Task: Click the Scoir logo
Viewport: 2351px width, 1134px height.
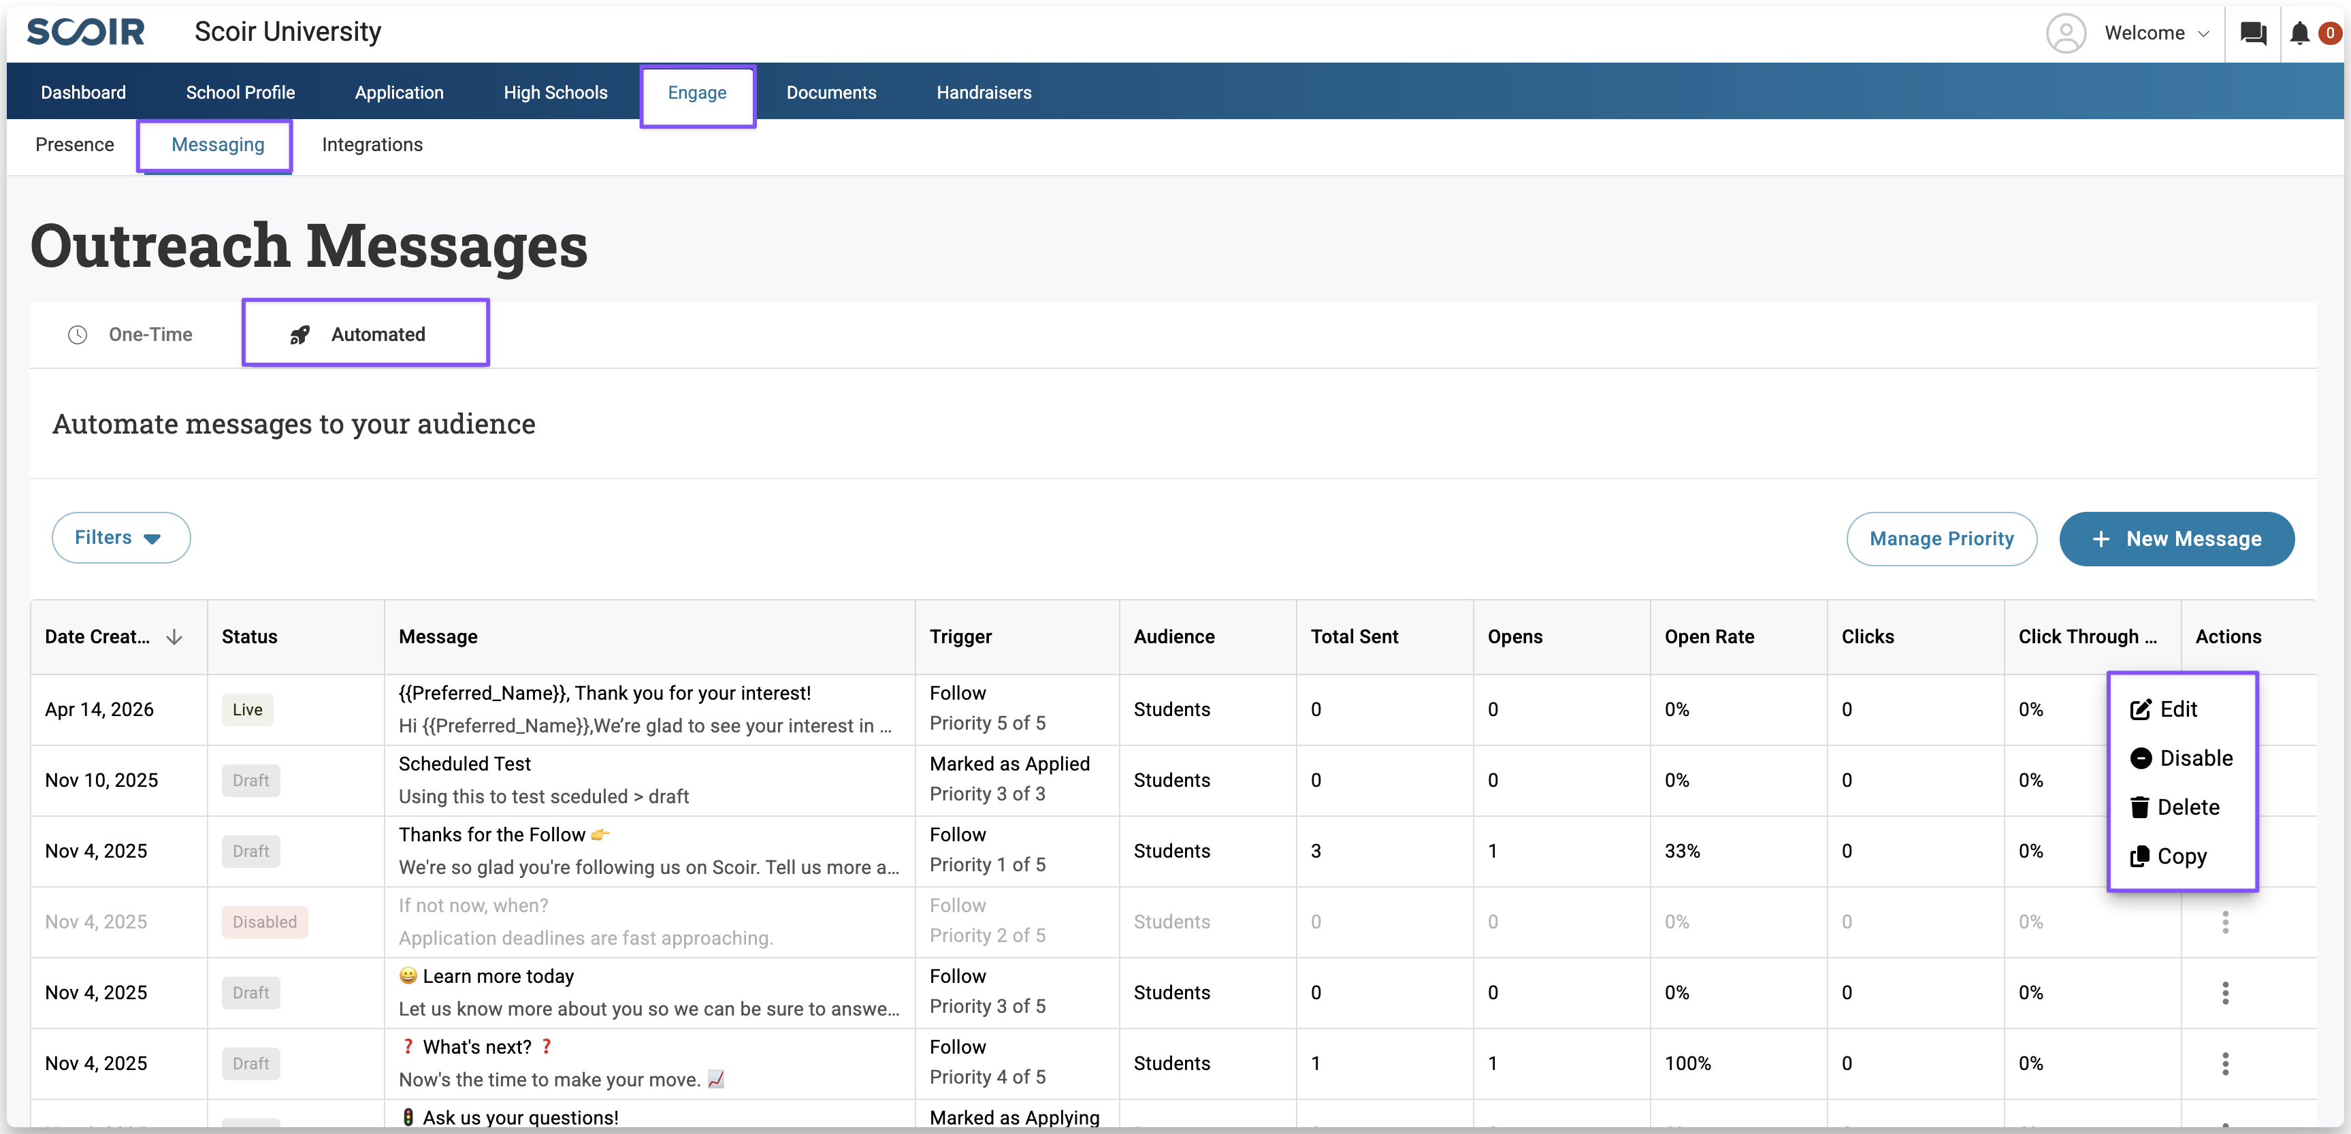Action: 86,32
